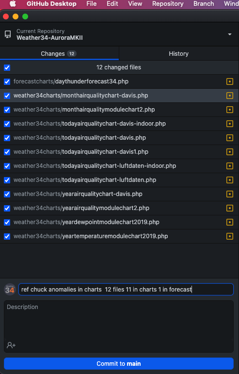Click modified status icon for monthairqualitymodulechart2.php
This screenshot has height=374, width=239.
[x=229, y=110]
